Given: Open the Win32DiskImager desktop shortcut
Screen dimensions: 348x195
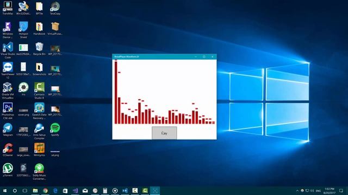Looking at the screenshot, I should point(23,8).
